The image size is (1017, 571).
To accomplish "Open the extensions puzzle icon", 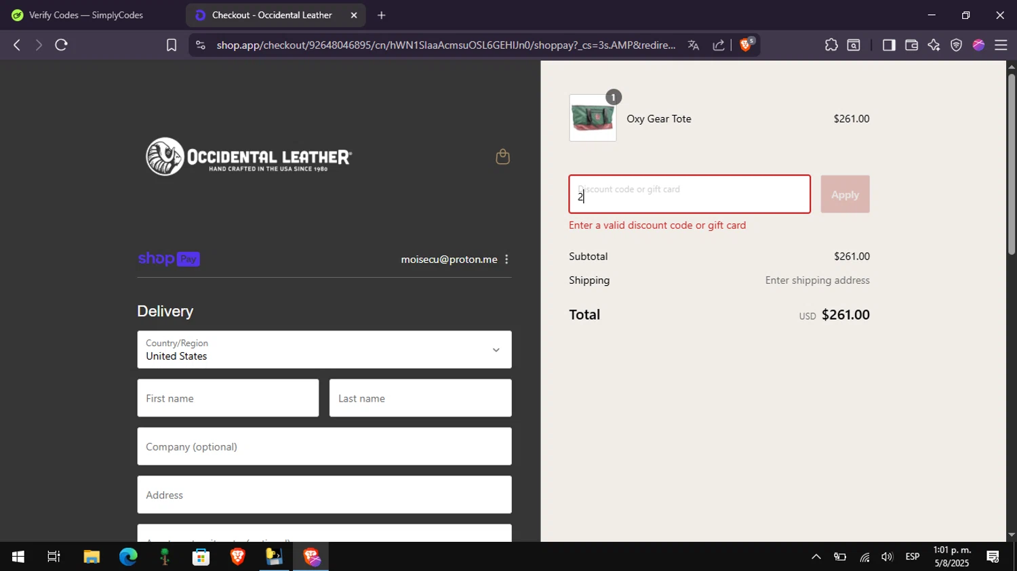I will [831, 45].
